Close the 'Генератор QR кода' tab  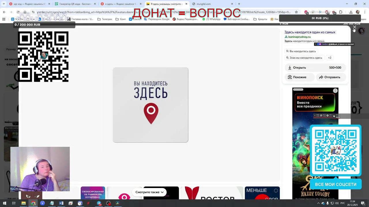[95, 4]
